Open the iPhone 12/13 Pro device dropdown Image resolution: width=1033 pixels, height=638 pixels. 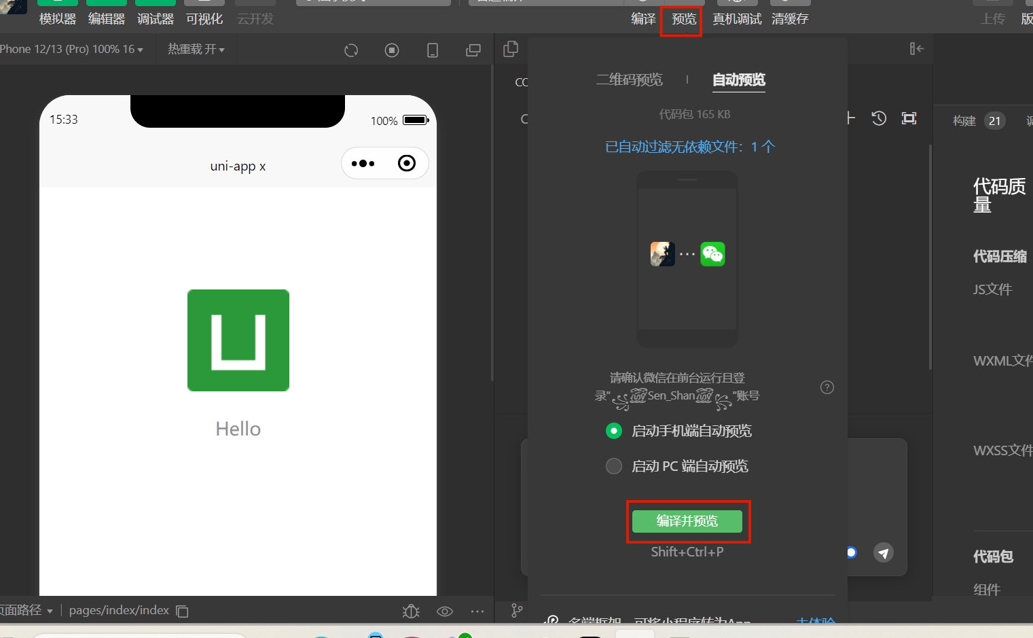click(x=71, y=49)
